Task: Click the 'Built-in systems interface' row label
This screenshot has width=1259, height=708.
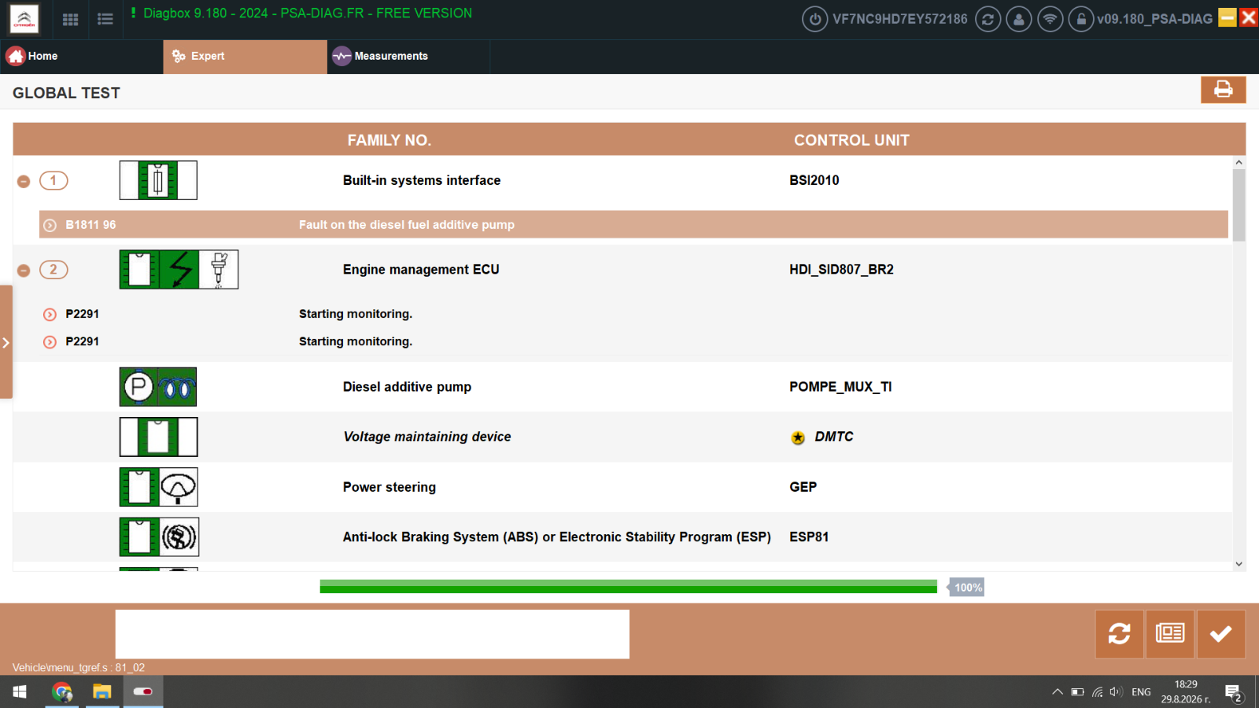Action: coord(422,180)
